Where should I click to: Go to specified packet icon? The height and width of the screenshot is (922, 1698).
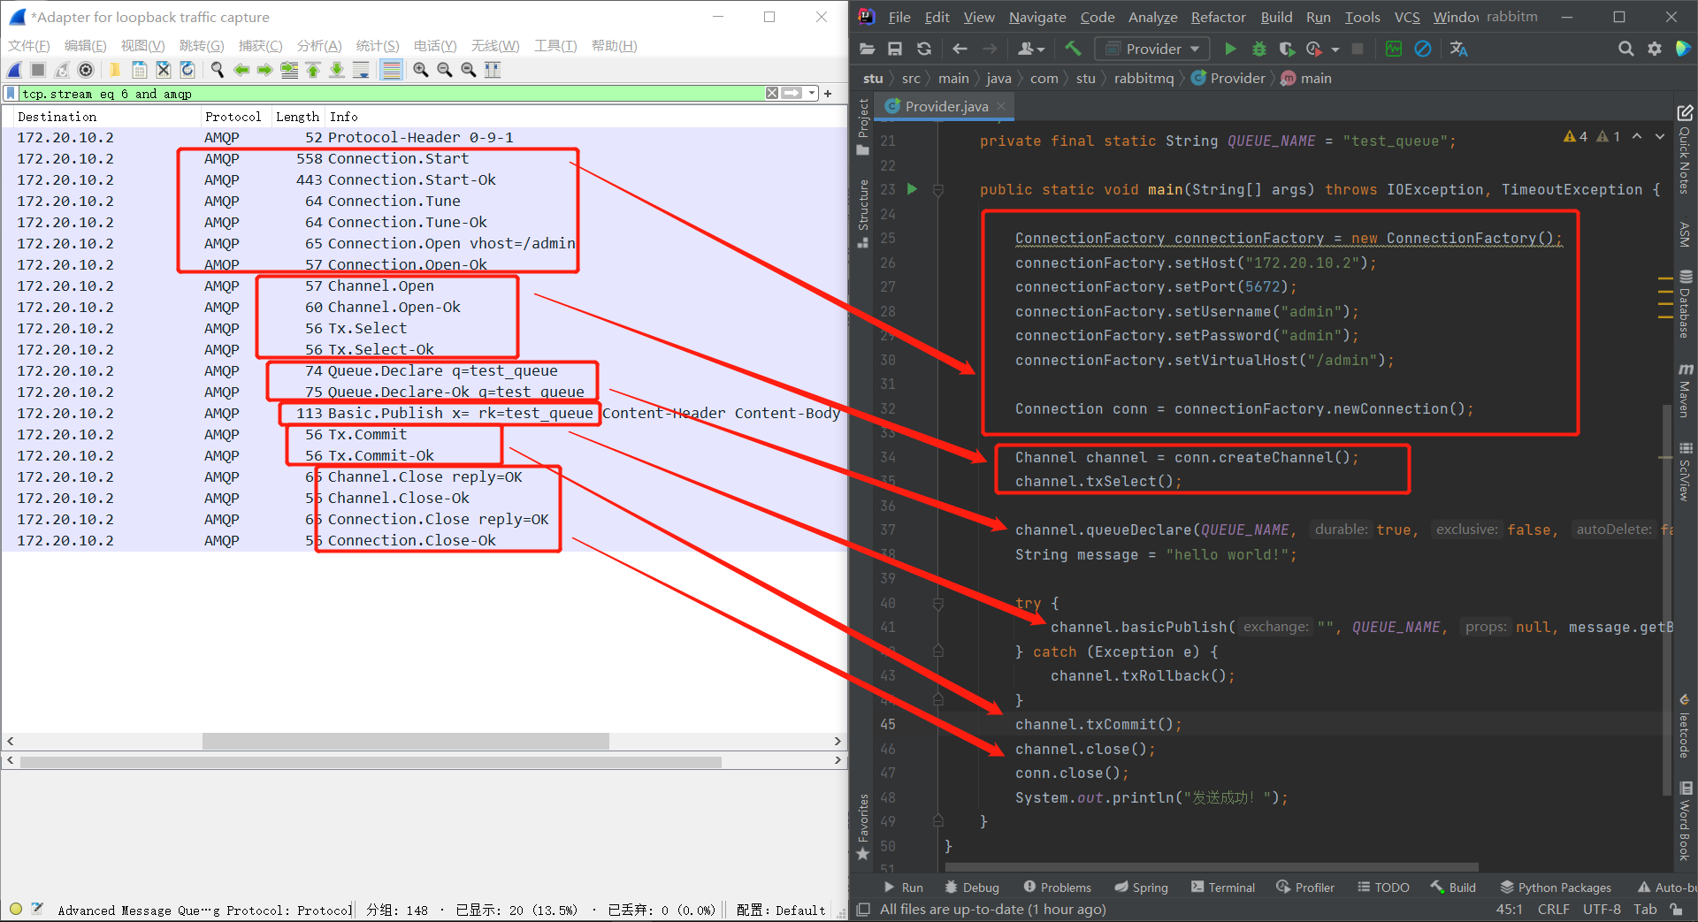pos(288,70)
